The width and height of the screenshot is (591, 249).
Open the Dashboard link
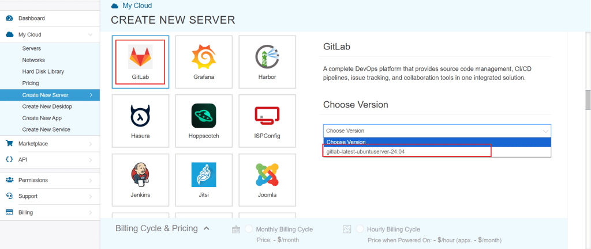point(32,18)
